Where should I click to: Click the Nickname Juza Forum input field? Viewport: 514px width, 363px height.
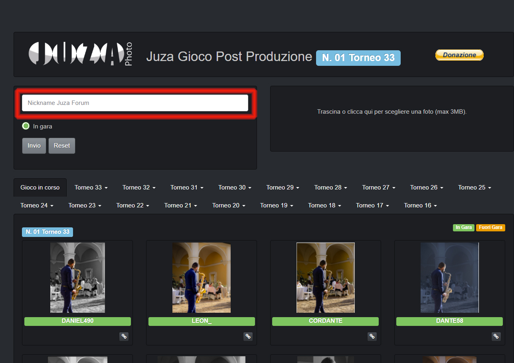click(135, 103)
